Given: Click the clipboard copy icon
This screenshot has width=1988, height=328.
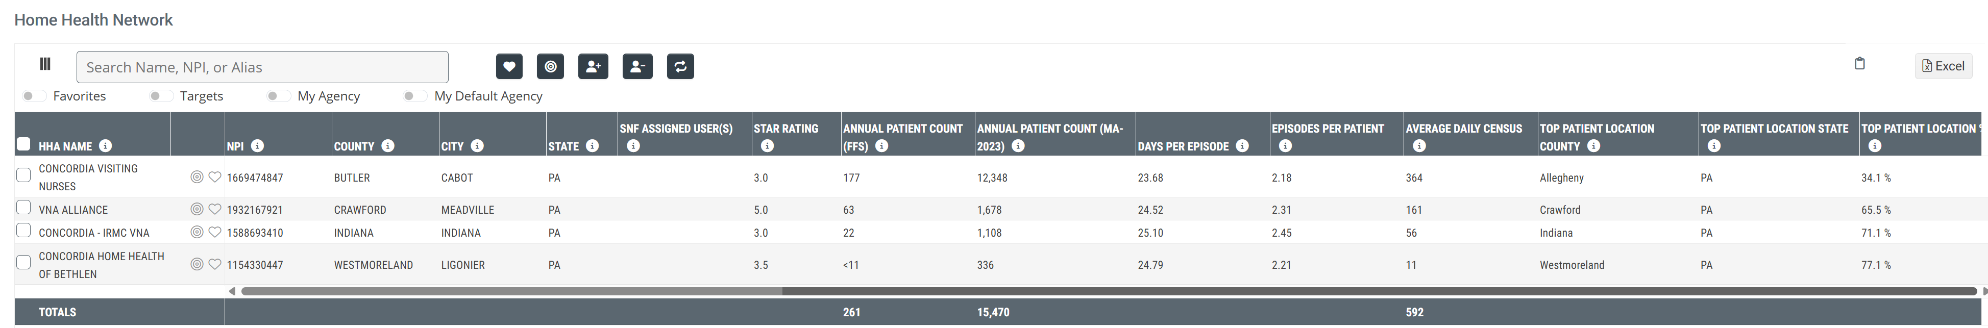Looking at the screenshot, I should pyautogui.click(x=1859, y=63).
